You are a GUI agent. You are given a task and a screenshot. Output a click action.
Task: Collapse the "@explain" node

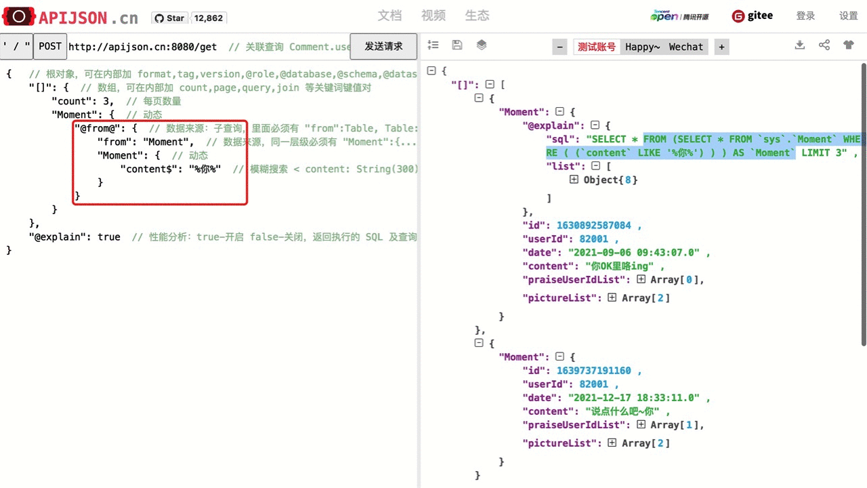(595, 125)
